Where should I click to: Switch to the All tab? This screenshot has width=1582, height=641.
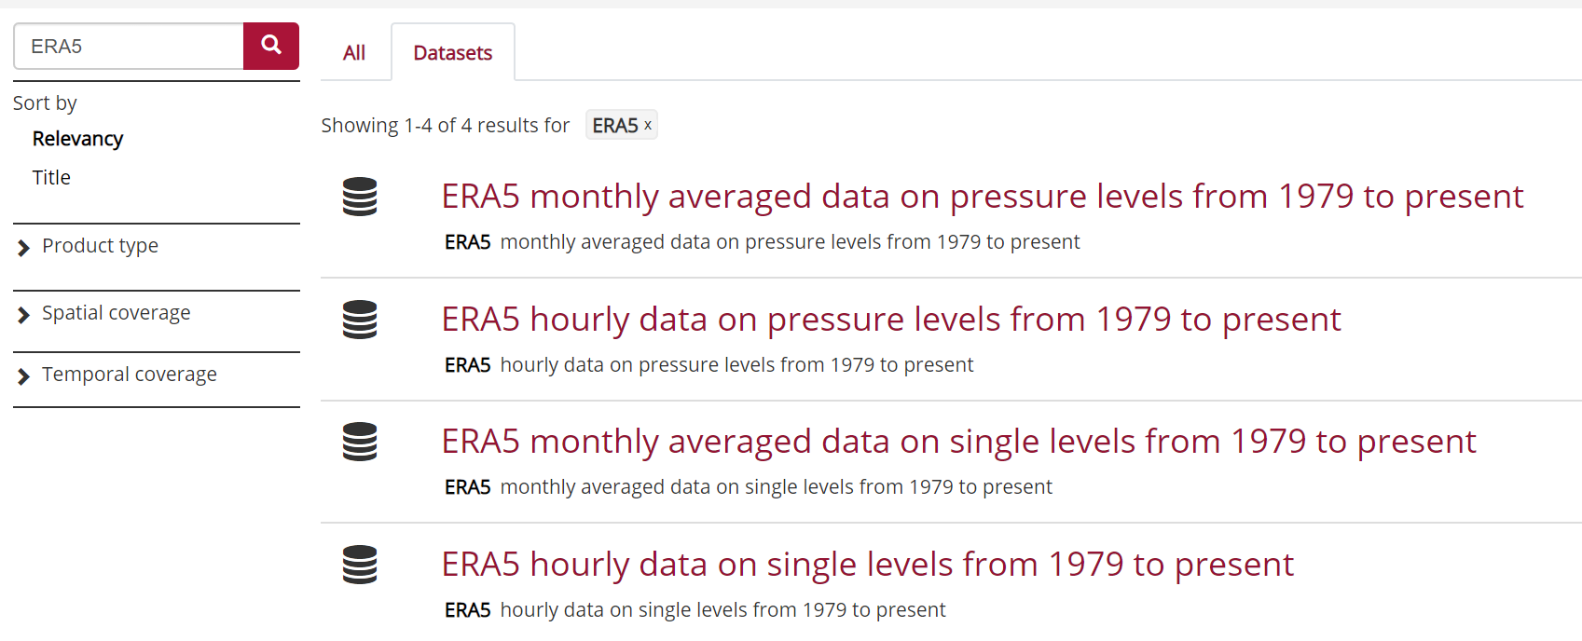click(x=354, y=53)
